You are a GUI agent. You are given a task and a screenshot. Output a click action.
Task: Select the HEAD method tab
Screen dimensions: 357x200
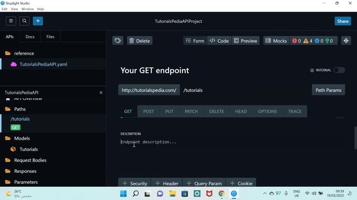[x=241, y=111]
